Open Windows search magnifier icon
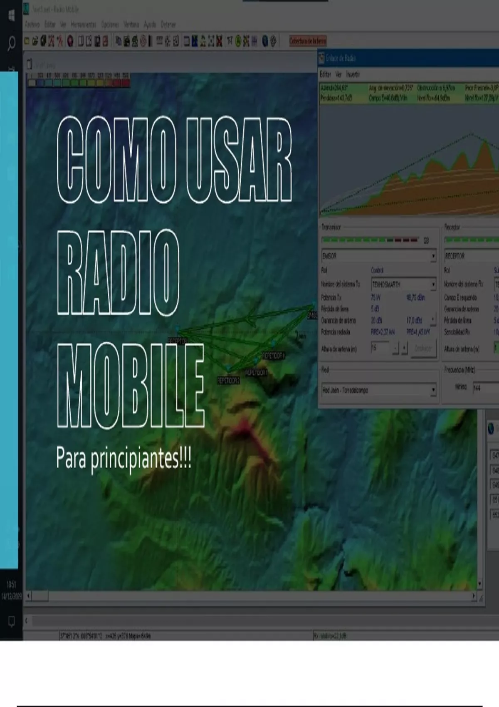Screen dimensions: 499x707 point(11,43)
